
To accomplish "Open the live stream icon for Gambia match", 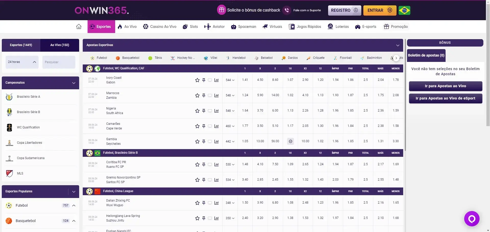I will (x=210, y=141).
